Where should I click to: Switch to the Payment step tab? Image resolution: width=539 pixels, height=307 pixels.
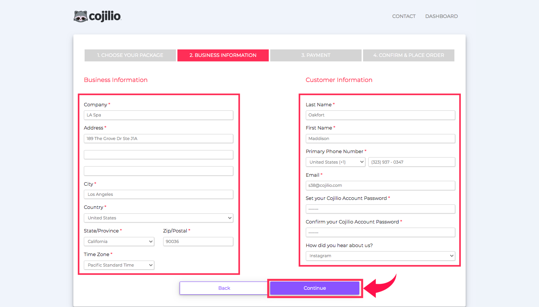click(x=316, y=55)
